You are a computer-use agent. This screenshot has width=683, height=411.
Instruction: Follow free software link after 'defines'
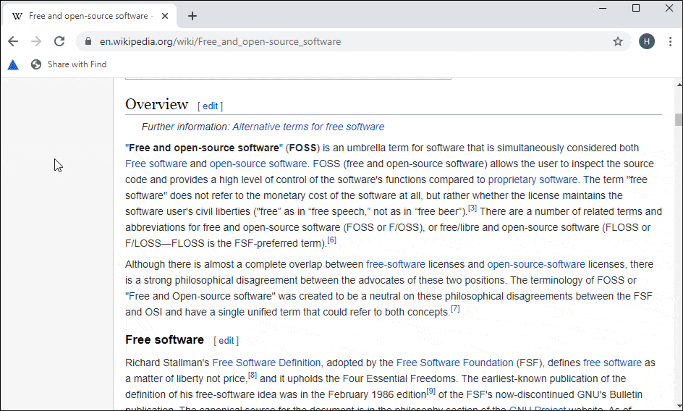coord(612,363)
